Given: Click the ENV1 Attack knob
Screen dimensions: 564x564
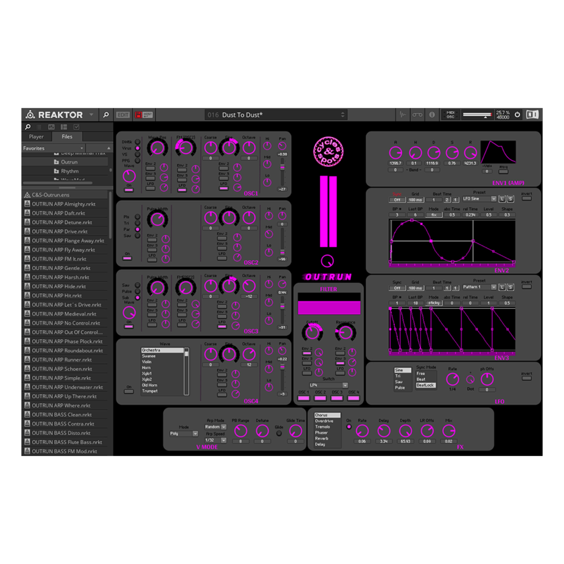Looking at the screenshot, I should point(396,153).
